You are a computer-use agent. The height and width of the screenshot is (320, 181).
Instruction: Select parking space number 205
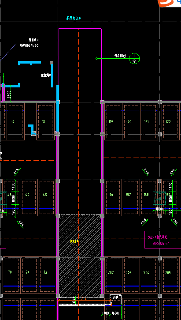(168, 272)
